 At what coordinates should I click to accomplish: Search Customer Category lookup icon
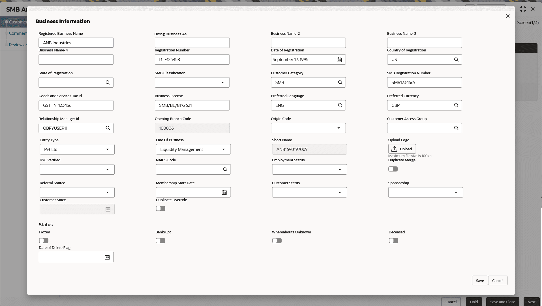340,83
